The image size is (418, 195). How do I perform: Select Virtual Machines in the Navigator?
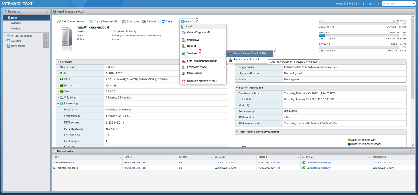(x=22, y=35)
